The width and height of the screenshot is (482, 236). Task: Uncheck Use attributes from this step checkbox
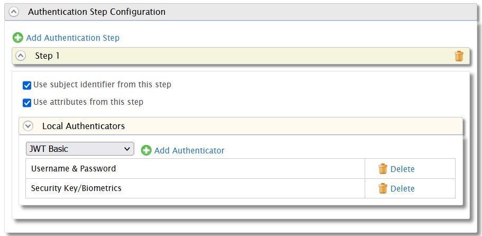coord(27,103)
